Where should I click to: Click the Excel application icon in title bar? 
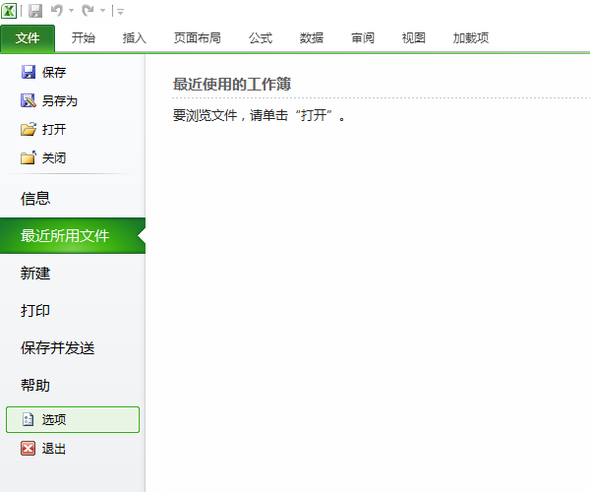(10, 11)
